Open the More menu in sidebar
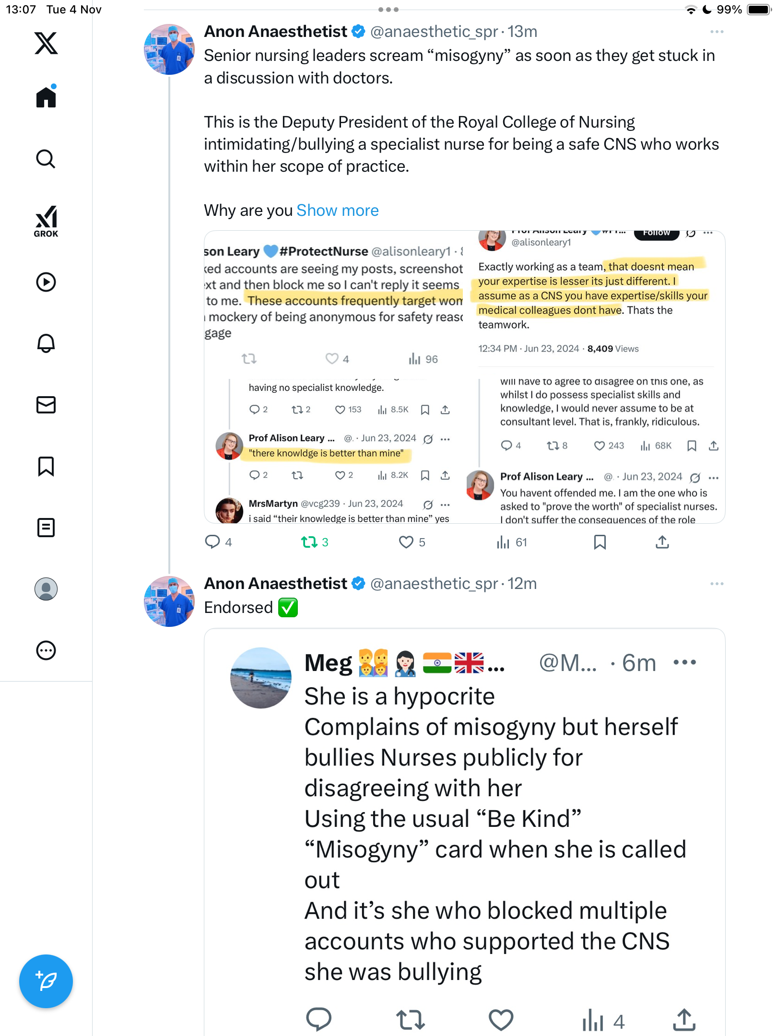 pos(46,651)
